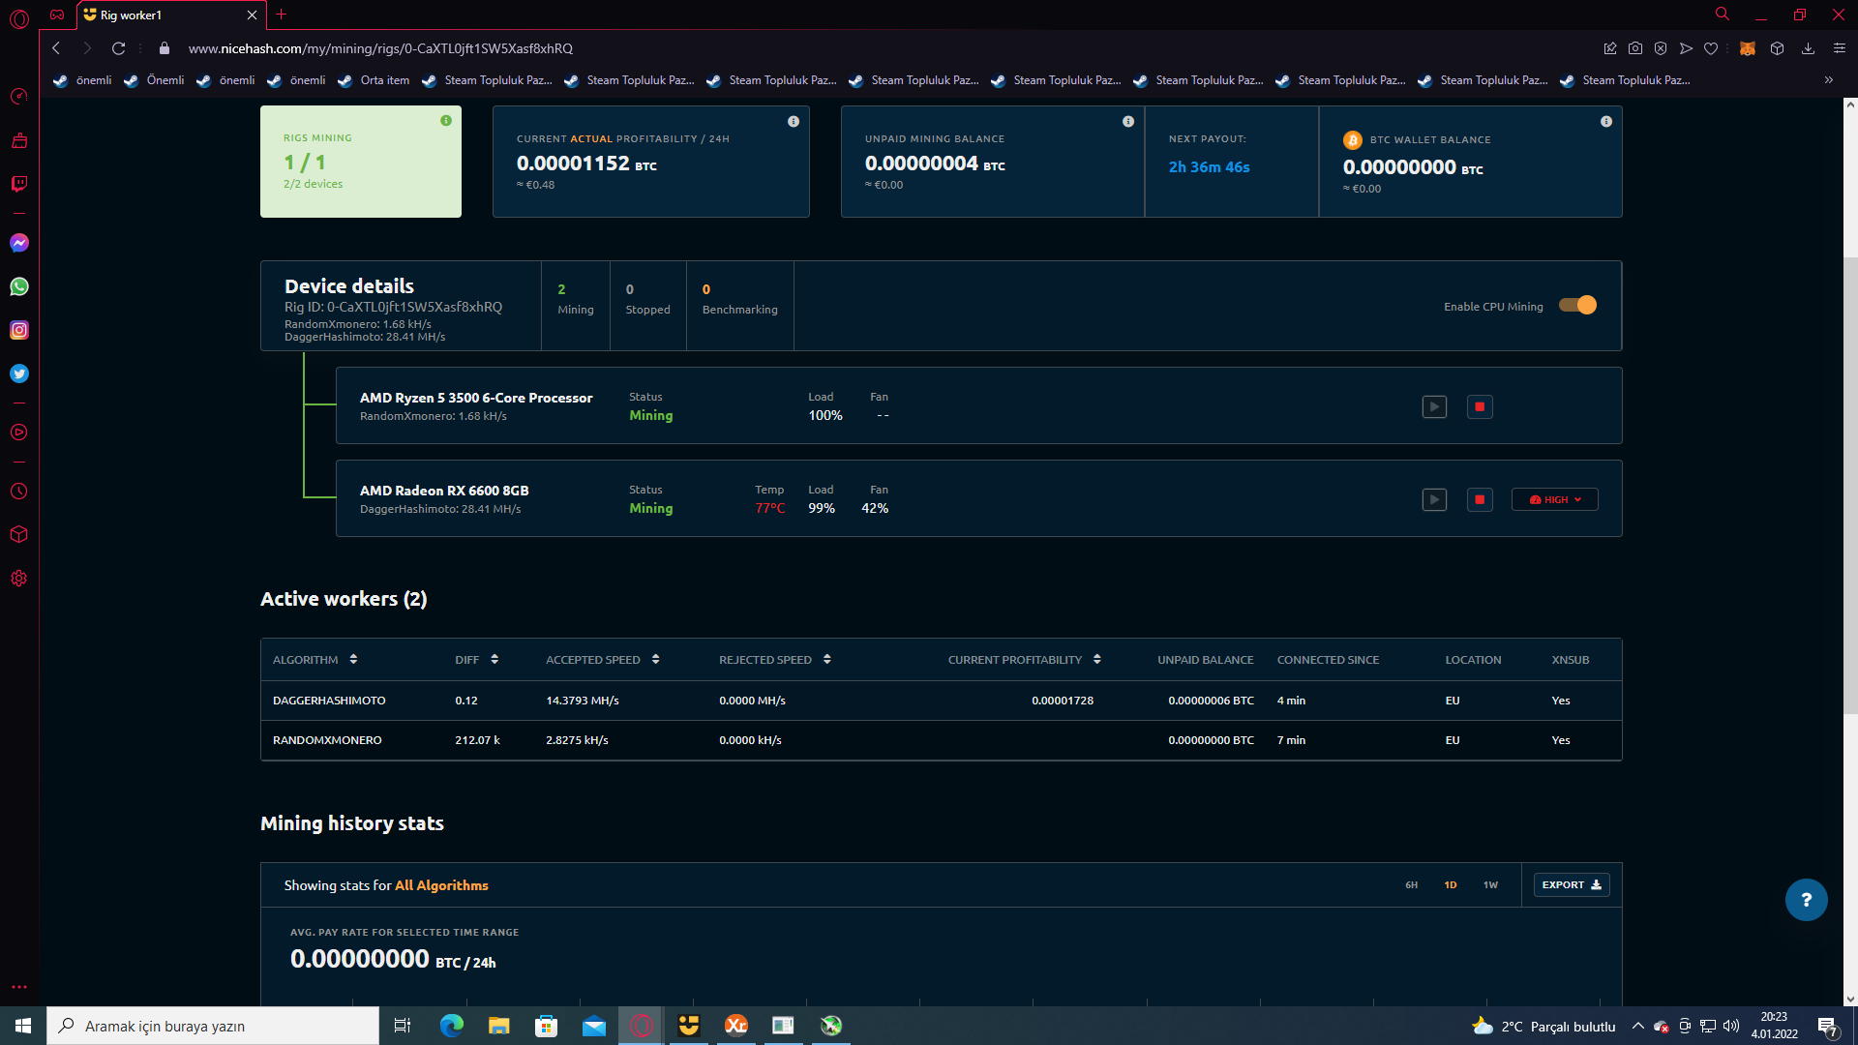Open Twitch in Opera sidebar
This screenshot has height=1045, width=1858.
pos(19,184)
